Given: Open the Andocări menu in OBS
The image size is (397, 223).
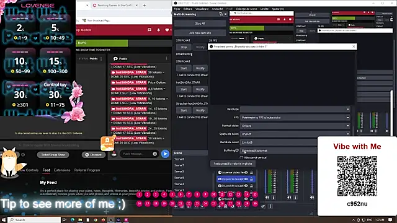Looking at the screenshot, I should click(217, 9).
